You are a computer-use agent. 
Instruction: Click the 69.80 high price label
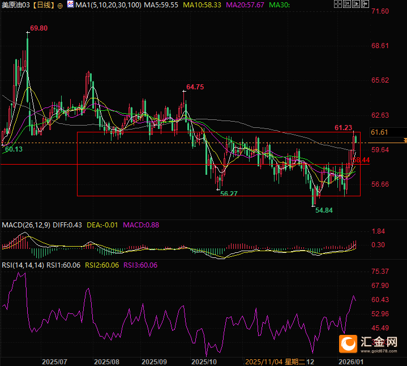click(x=38, y=28)
